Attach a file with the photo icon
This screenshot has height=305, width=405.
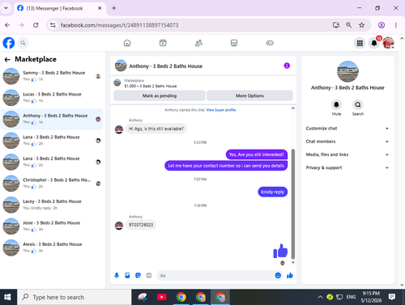127,275
